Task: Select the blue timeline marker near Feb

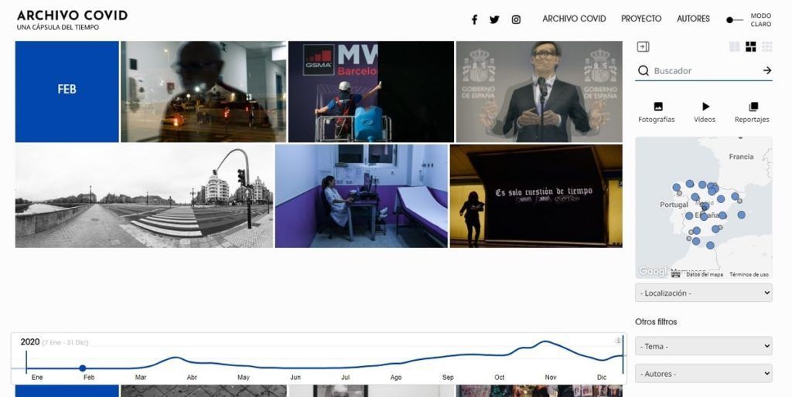Action: click(83, 368)
